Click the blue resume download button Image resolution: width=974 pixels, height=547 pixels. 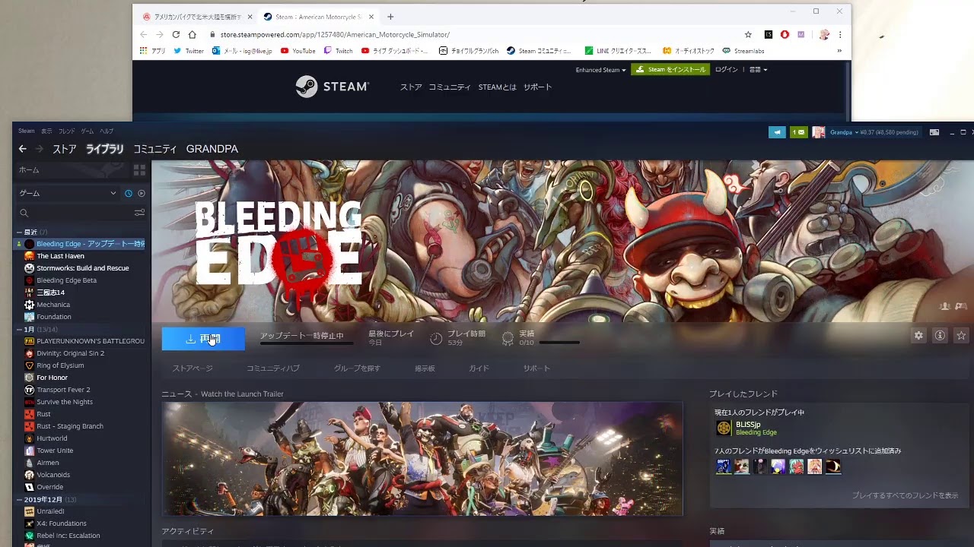(203, 339)
